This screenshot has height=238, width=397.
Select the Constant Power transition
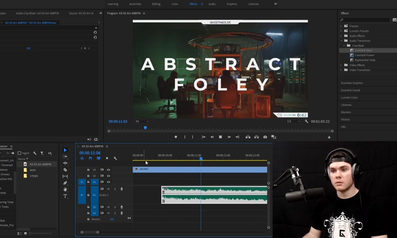(364, 55)
